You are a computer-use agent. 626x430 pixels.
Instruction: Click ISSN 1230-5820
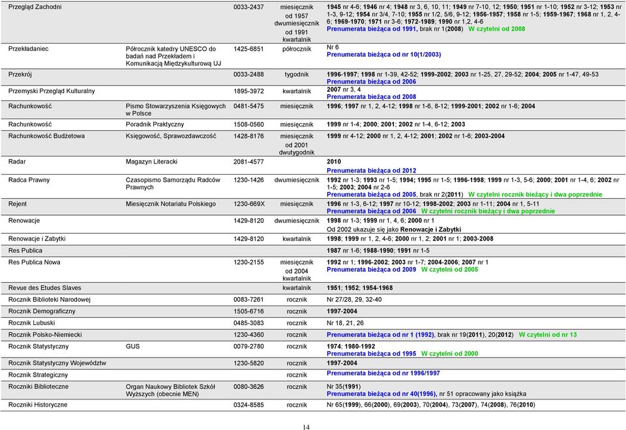pos(248,363)
